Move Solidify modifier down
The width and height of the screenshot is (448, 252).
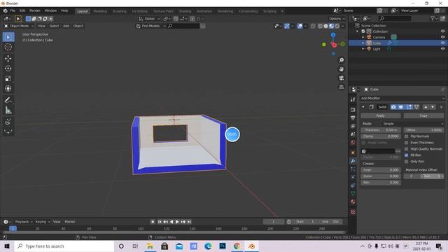[433, 107]
